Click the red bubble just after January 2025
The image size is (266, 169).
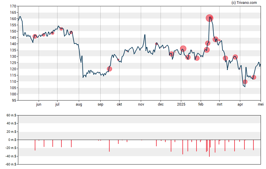pyautogui.click(x=183, y=48)
